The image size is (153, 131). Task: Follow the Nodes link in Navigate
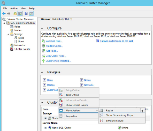tap(87, 80)
